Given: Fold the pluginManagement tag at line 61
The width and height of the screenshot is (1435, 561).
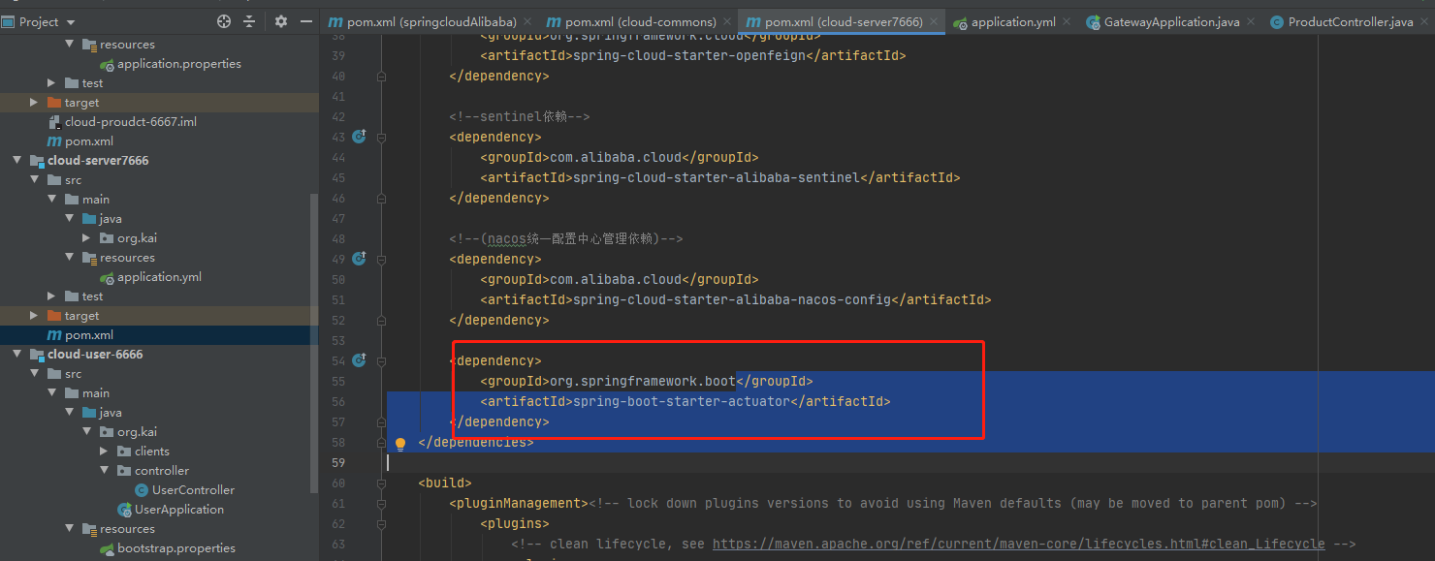Looking at the screenshot, I should pos(381,503).
